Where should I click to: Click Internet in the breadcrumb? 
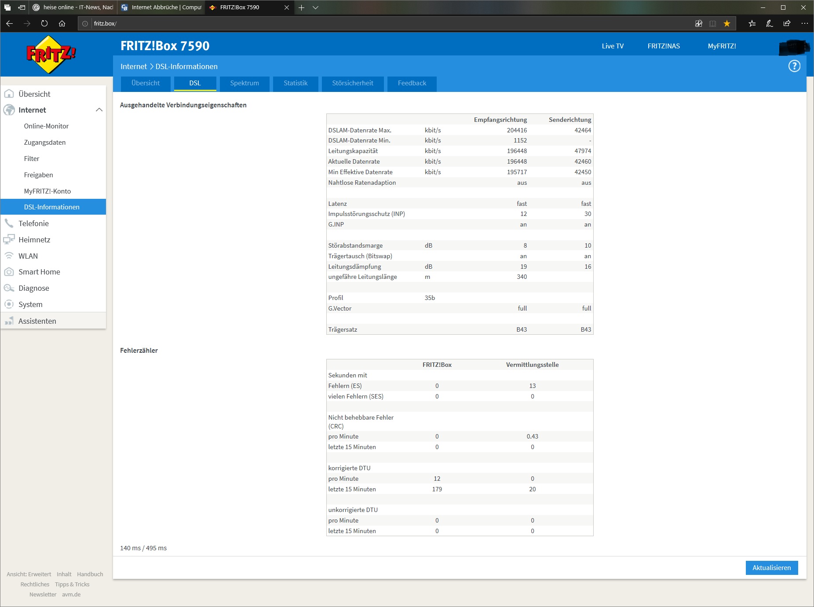(134, 66)
